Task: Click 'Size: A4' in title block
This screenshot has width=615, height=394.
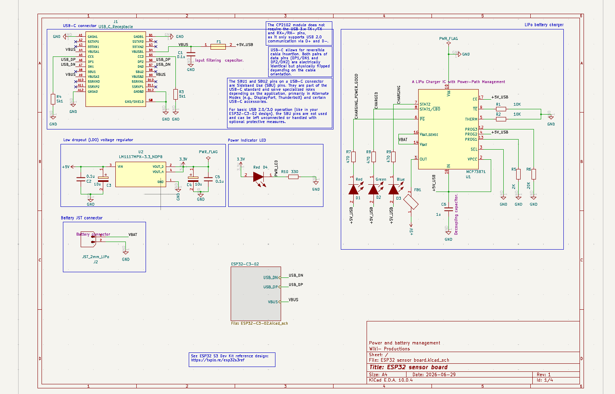Action: [x=378, y=375]
